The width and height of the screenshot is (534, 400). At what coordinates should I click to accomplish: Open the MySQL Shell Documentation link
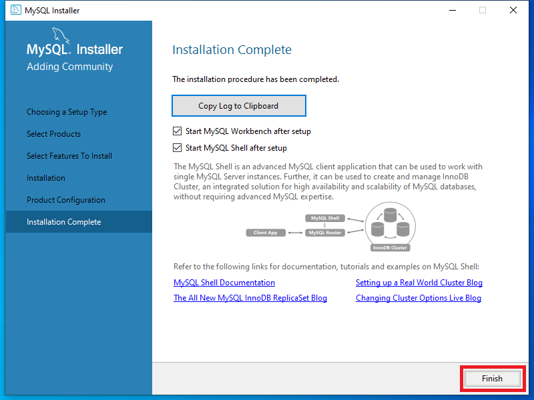point(224,283)
